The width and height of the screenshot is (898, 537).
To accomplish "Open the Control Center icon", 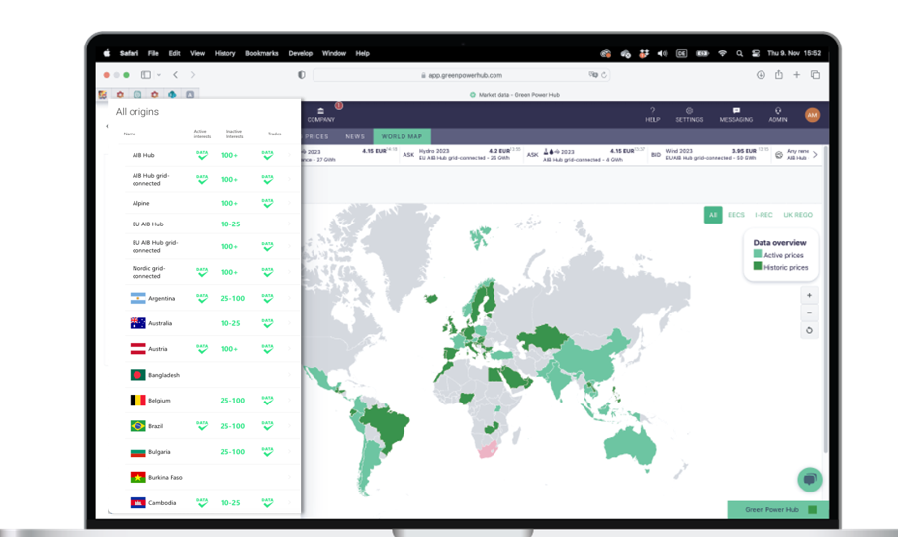I will click(x=756, y=53).
